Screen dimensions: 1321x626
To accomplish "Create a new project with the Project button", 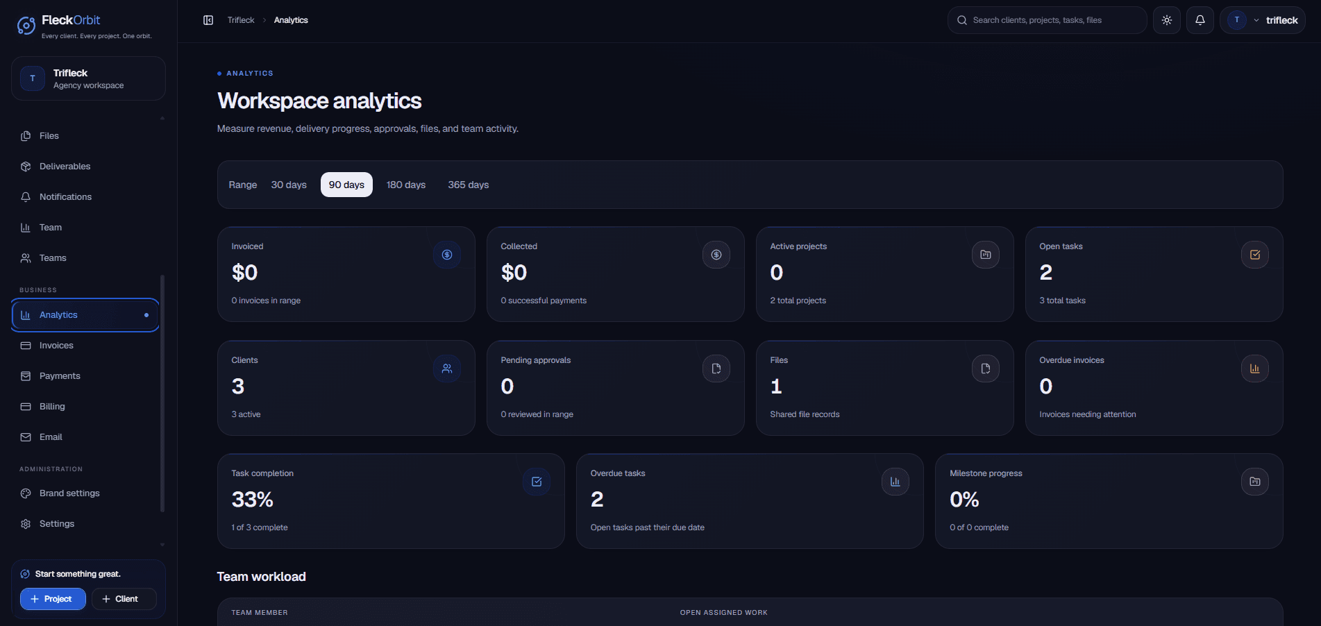I will tap(53, 599).
